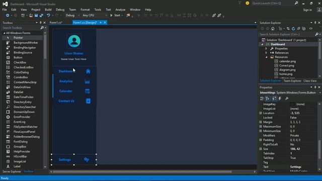Viewport: 322px width, 181px height.
Task: Select the Button control in Toolbox
Action: 18,57
